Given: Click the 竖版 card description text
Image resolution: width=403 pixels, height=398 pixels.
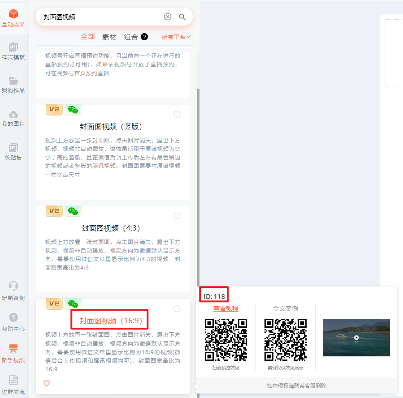Looking at the screenshot, I should (x=113, y=158).
